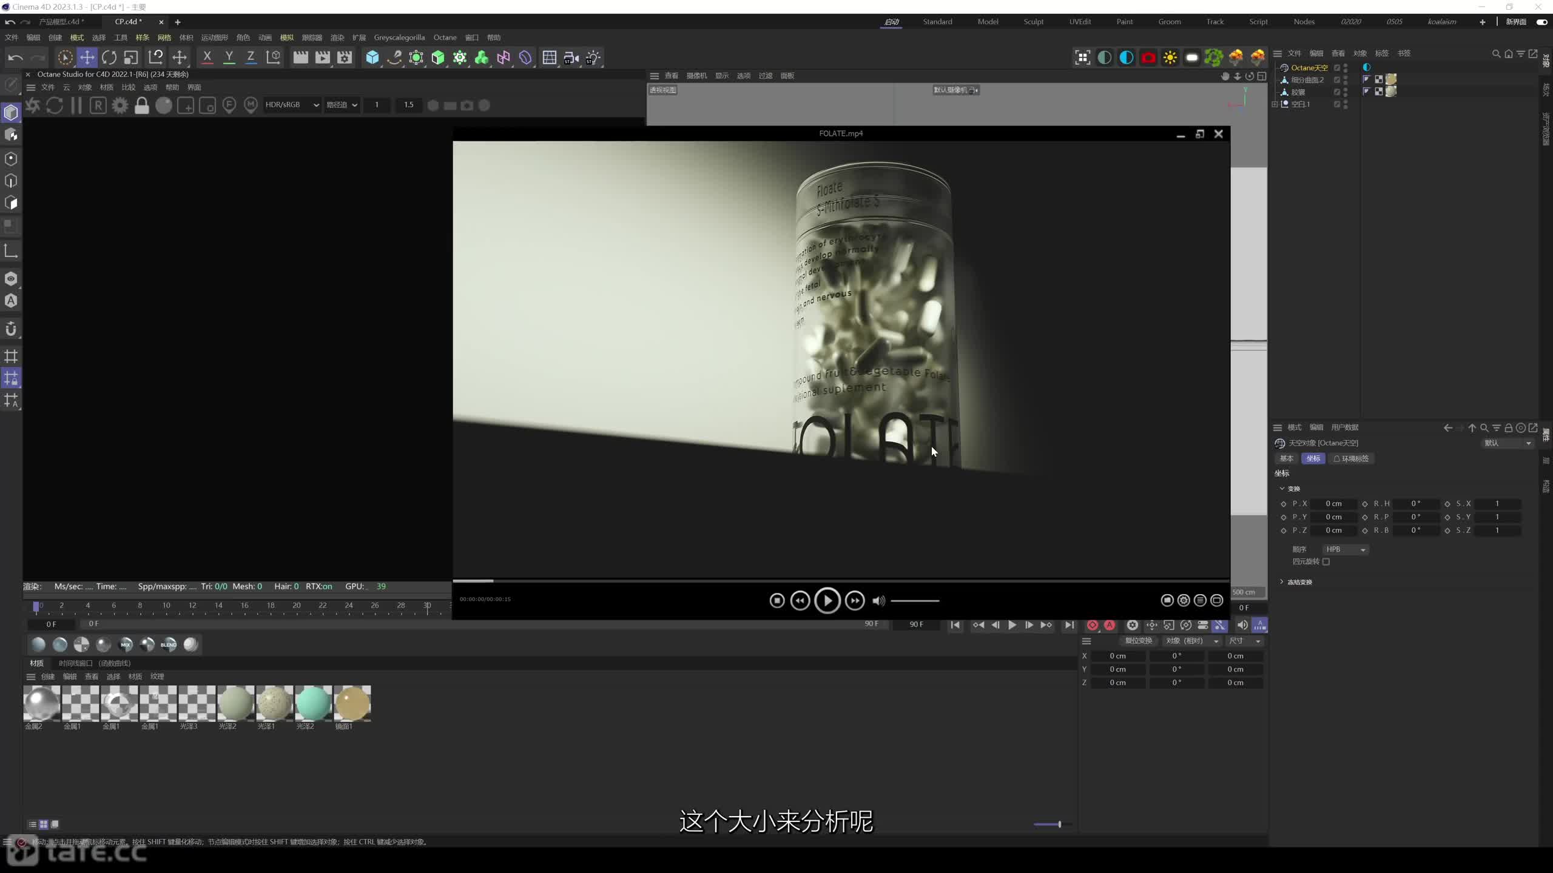Click the Octane daylight sun icon

(x=1170, y=58)
